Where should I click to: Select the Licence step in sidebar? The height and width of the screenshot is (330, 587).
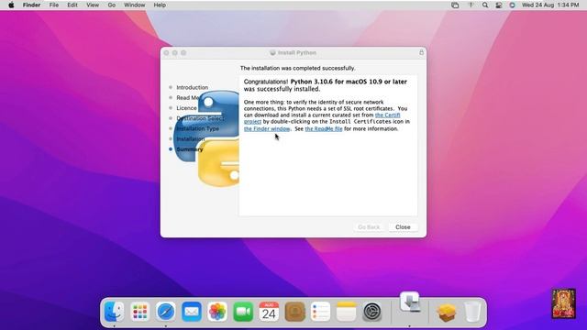[x=186, y=108]
